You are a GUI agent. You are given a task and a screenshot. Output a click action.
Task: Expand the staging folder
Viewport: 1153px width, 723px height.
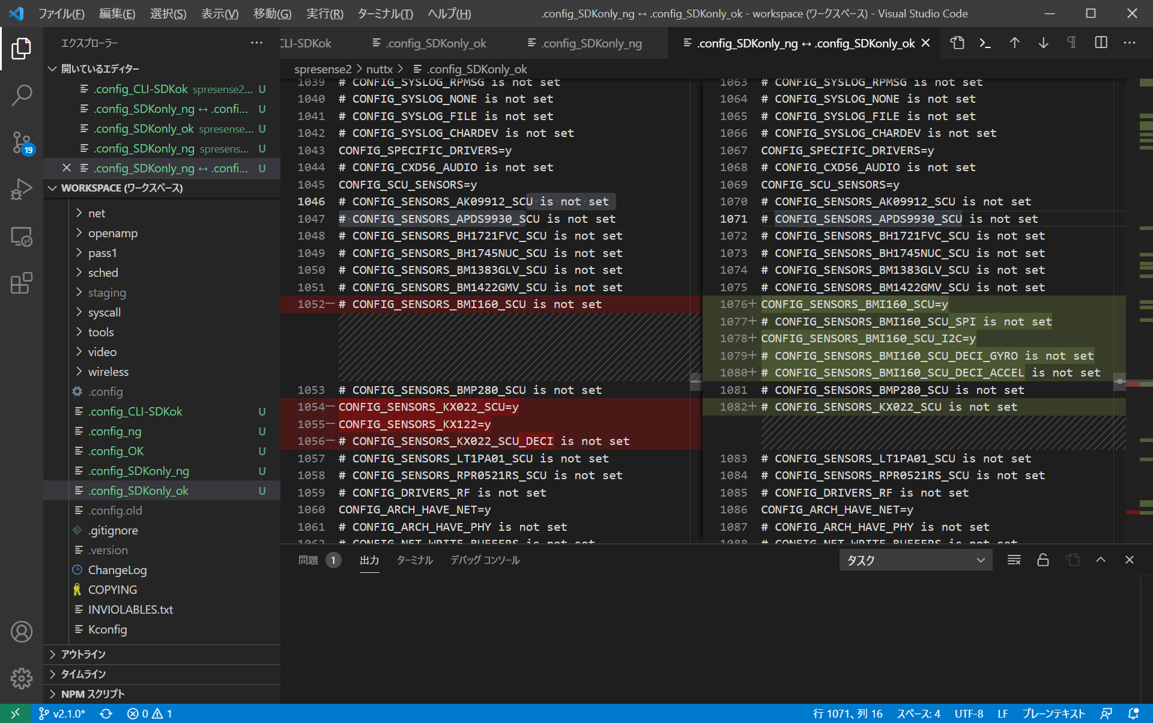pyautogui.click(x=107, y=292)
